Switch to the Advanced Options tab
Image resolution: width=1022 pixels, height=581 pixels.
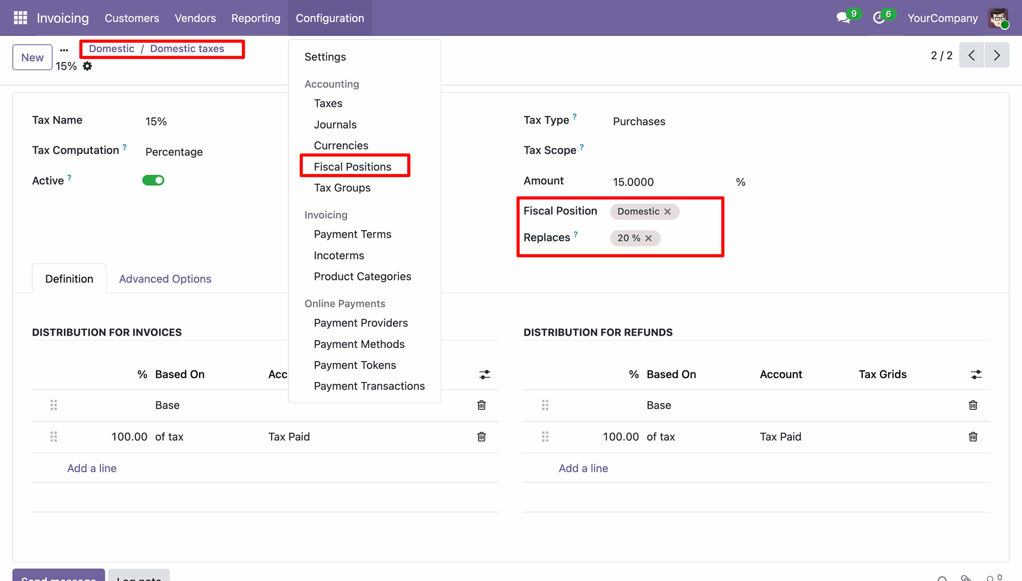click(165, 279)
